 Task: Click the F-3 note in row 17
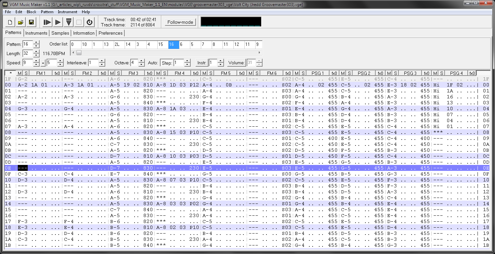click(x=22, y=221)
